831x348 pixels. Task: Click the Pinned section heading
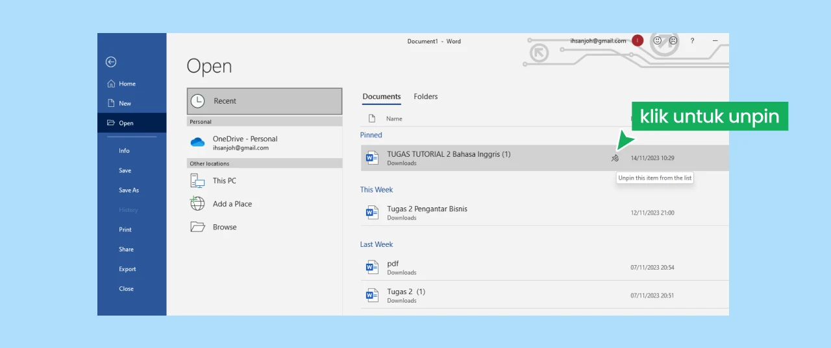pos(371,135)
